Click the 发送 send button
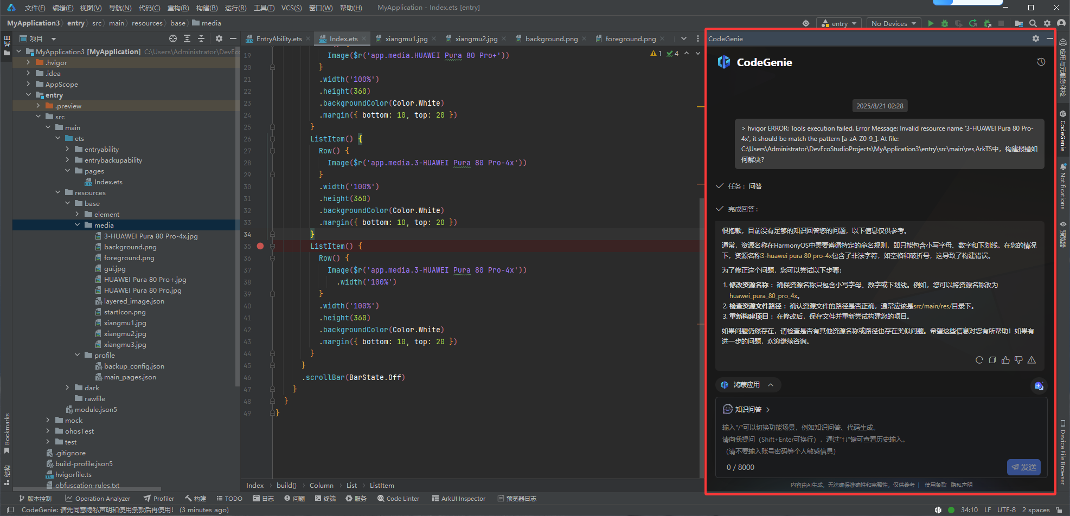 1024,467
